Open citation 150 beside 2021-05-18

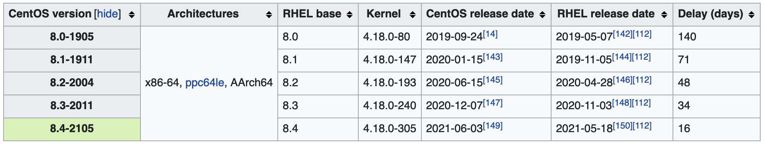coord(623,126)
